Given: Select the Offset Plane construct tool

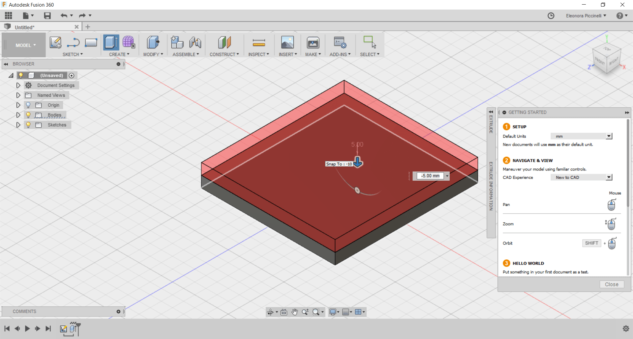Looking at the screenshot, I should pyautogui.click(x=224, y=42).
